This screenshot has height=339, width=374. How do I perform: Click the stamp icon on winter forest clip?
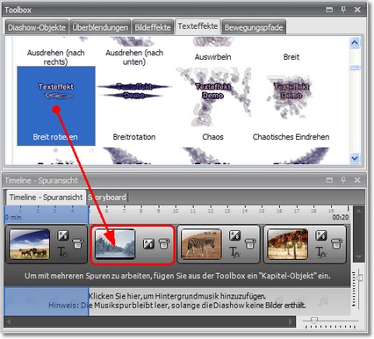164,243
